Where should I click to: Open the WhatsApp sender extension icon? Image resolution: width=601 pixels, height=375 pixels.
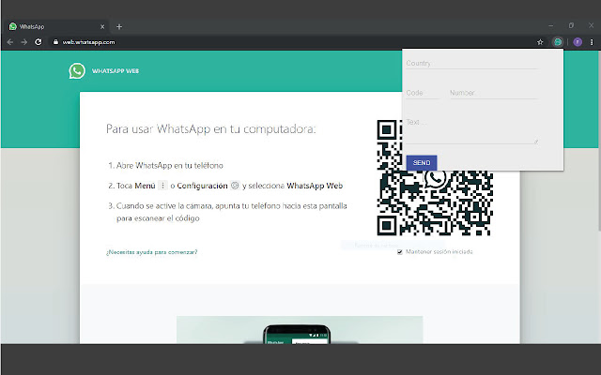558,42
